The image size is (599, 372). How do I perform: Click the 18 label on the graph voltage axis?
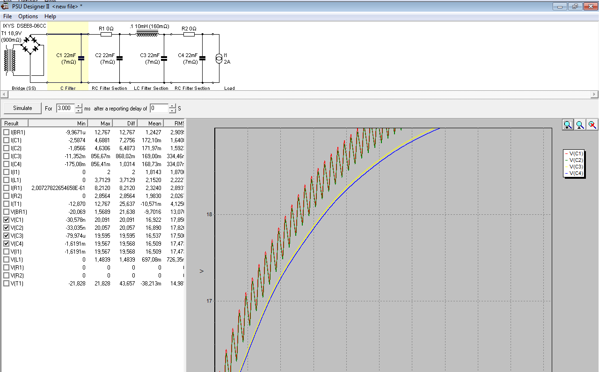click(x=209, y=214)
